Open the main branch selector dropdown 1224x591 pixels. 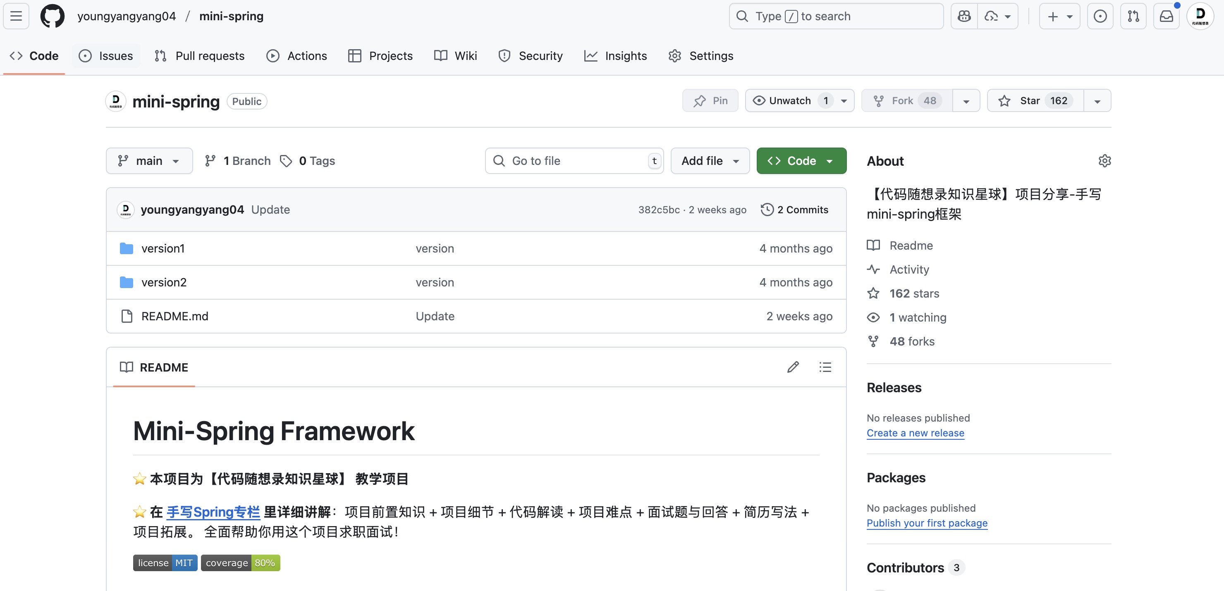click(149, 161)
